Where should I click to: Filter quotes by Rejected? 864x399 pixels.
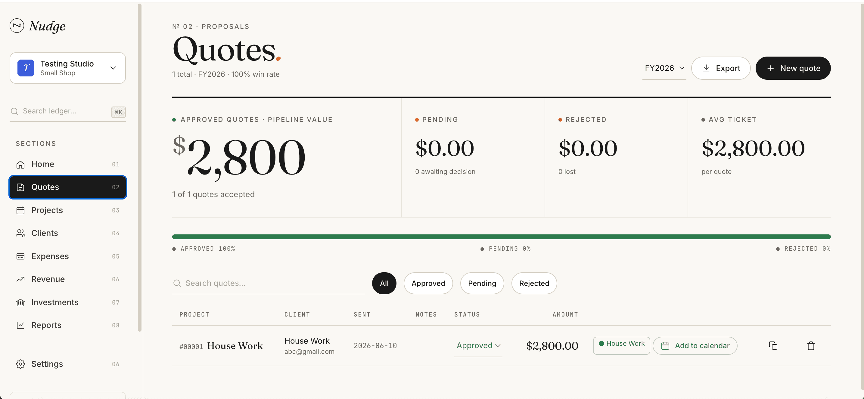click(x=534, y=283)
